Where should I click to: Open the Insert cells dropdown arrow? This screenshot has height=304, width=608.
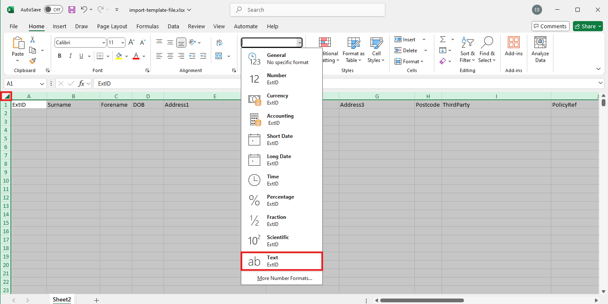click(x=424, y=40)
